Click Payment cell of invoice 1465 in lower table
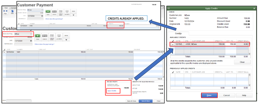Screen dimensions: 258x104 coord(148,52)
